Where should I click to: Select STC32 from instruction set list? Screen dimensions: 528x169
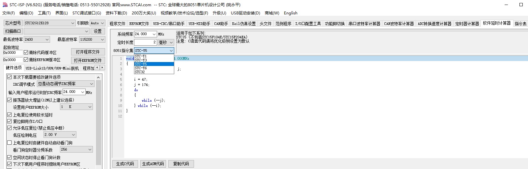(x=154, y=72)
